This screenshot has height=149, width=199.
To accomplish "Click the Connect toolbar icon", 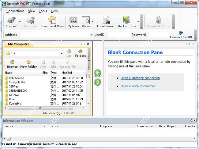I will pyautogui.click(x=12, y=20).
